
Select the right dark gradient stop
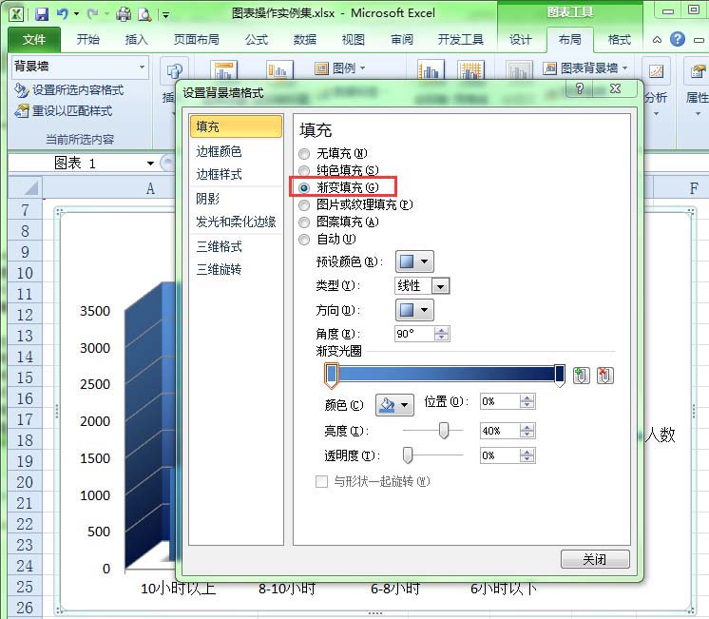pyautogui.click(x=560, y=376)
